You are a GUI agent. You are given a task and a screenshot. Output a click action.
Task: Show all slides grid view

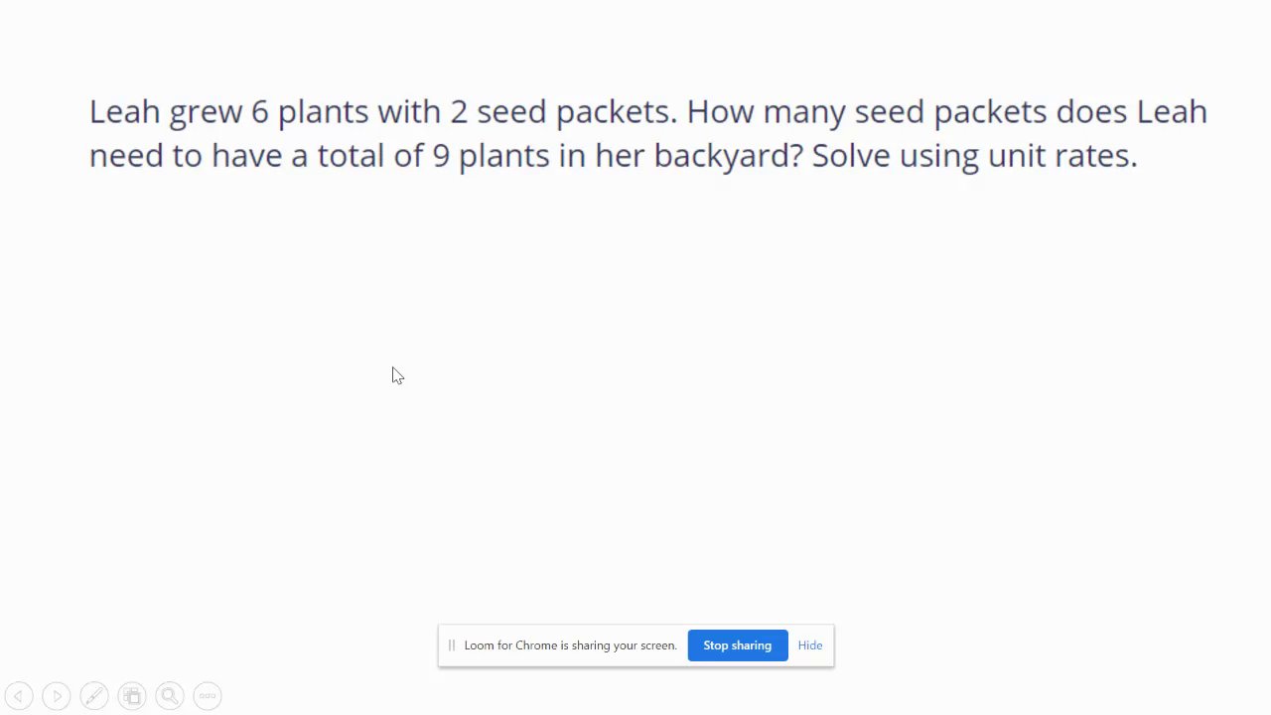tap(132, 696)
